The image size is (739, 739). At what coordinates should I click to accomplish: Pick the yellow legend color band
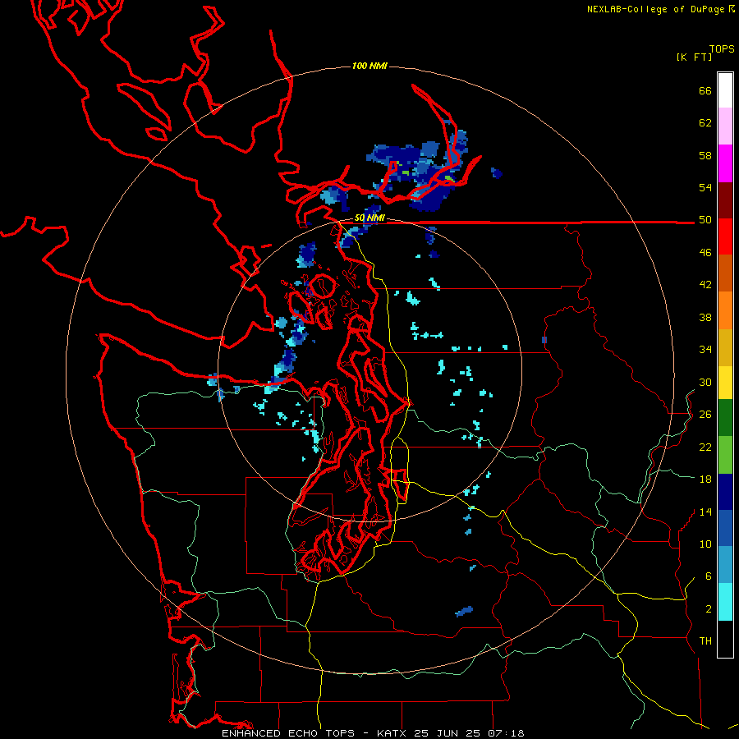[x=725, y=383]
